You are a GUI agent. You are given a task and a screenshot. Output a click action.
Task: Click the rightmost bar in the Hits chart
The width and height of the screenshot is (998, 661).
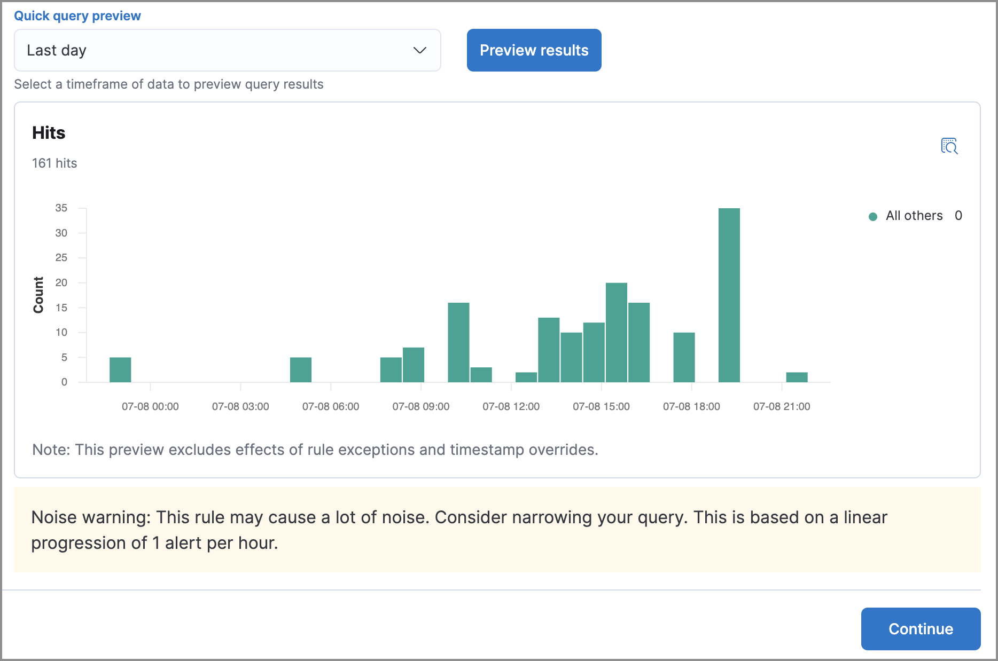797,377
